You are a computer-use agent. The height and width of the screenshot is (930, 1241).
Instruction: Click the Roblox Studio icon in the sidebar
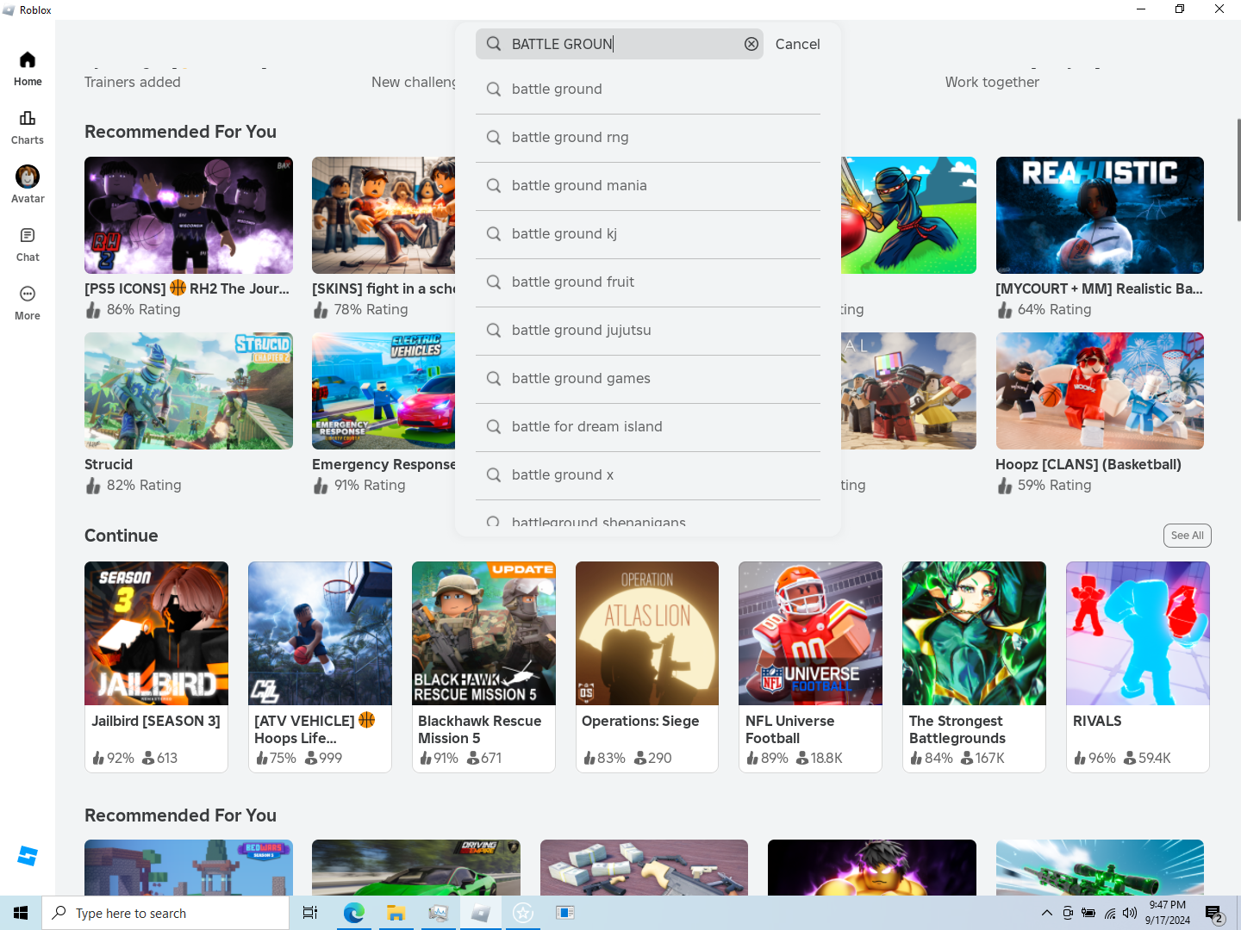(28, 856)
